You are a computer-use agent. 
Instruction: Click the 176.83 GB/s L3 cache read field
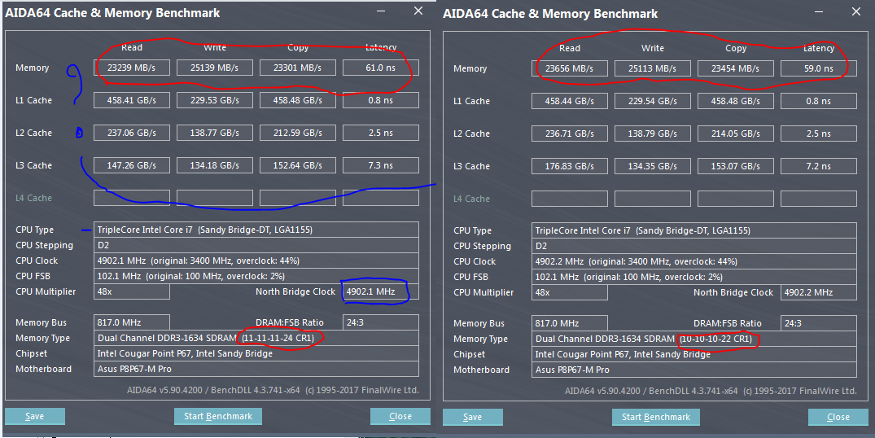coord(570,166)
